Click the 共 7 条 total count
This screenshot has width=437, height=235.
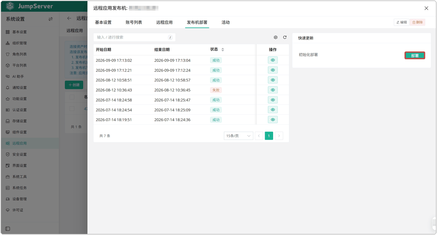[x=105, y=136]
